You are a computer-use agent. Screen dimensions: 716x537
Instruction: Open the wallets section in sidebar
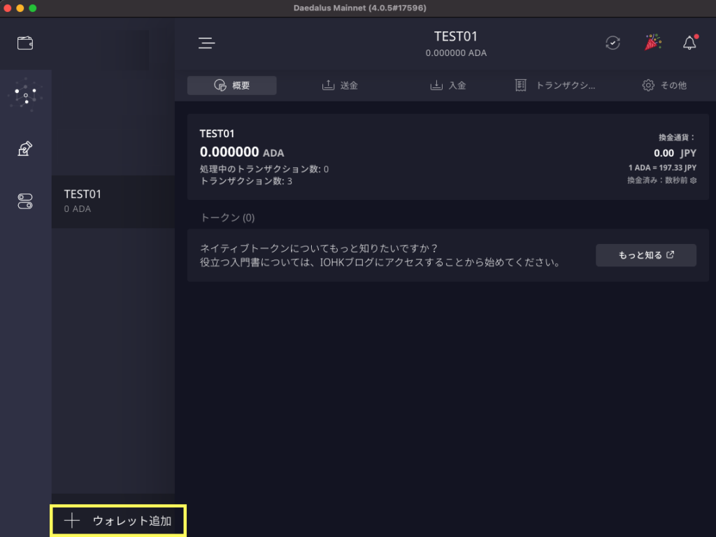pyautogui.click(x=25, y=43)
